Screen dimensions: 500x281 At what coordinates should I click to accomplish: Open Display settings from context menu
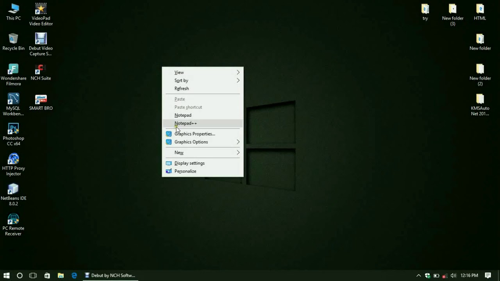[203, 163]
